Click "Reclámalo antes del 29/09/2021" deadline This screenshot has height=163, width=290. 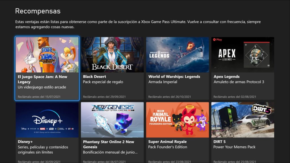click(x=104, y=97)
